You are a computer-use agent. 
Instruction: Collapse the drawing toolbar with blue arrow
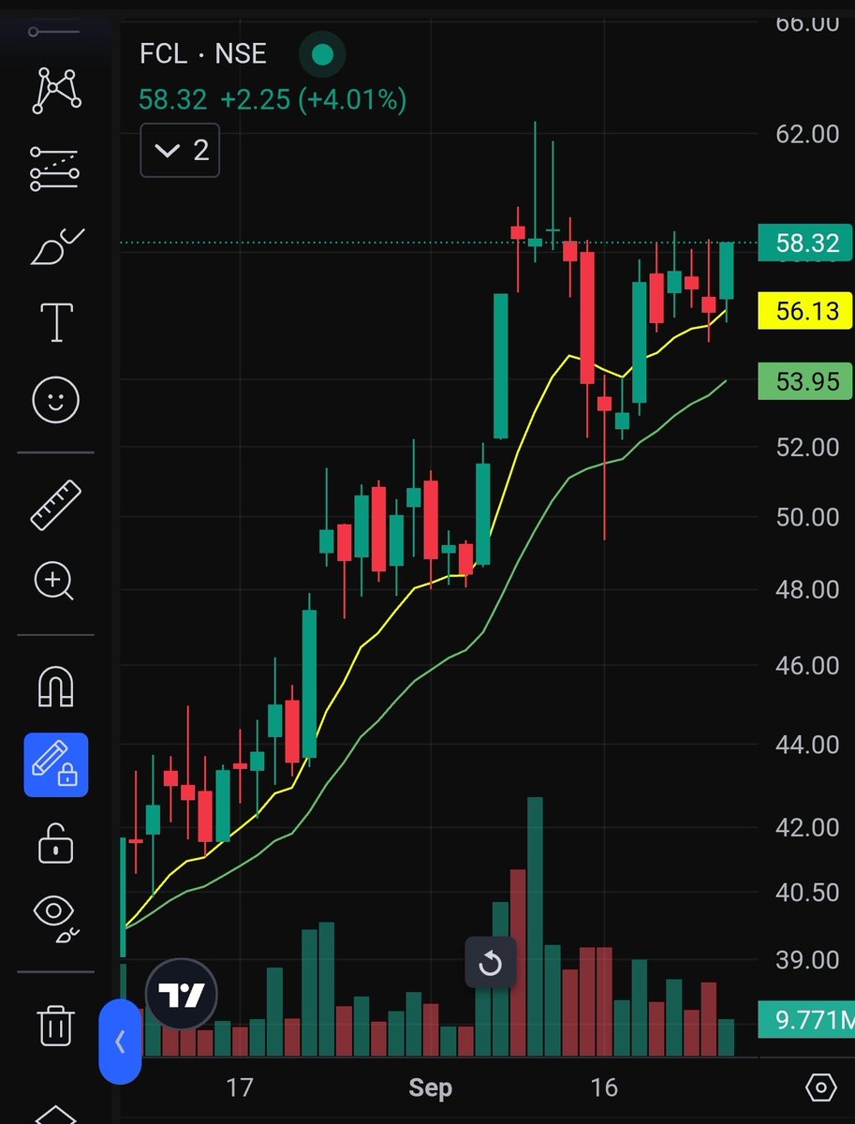pos(120,1042)
